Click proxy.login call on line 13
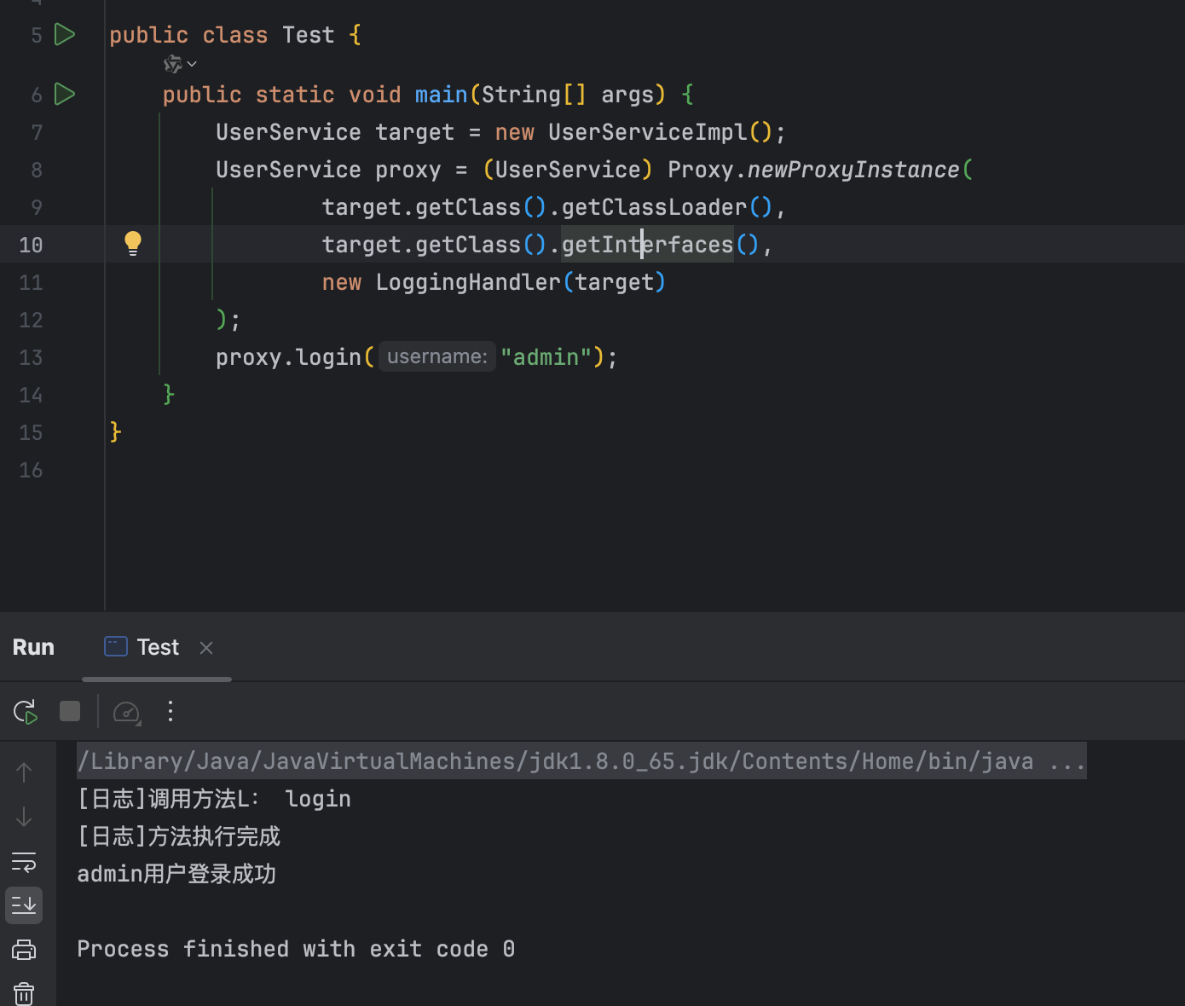This screenshot has height=1006, width=1185. click(x=288, y=357)
